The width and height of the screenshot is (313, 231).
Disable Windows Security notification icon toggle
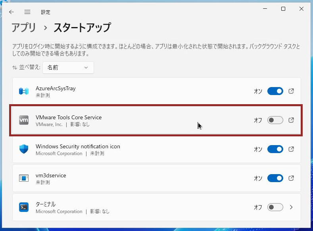coord(275,149)
